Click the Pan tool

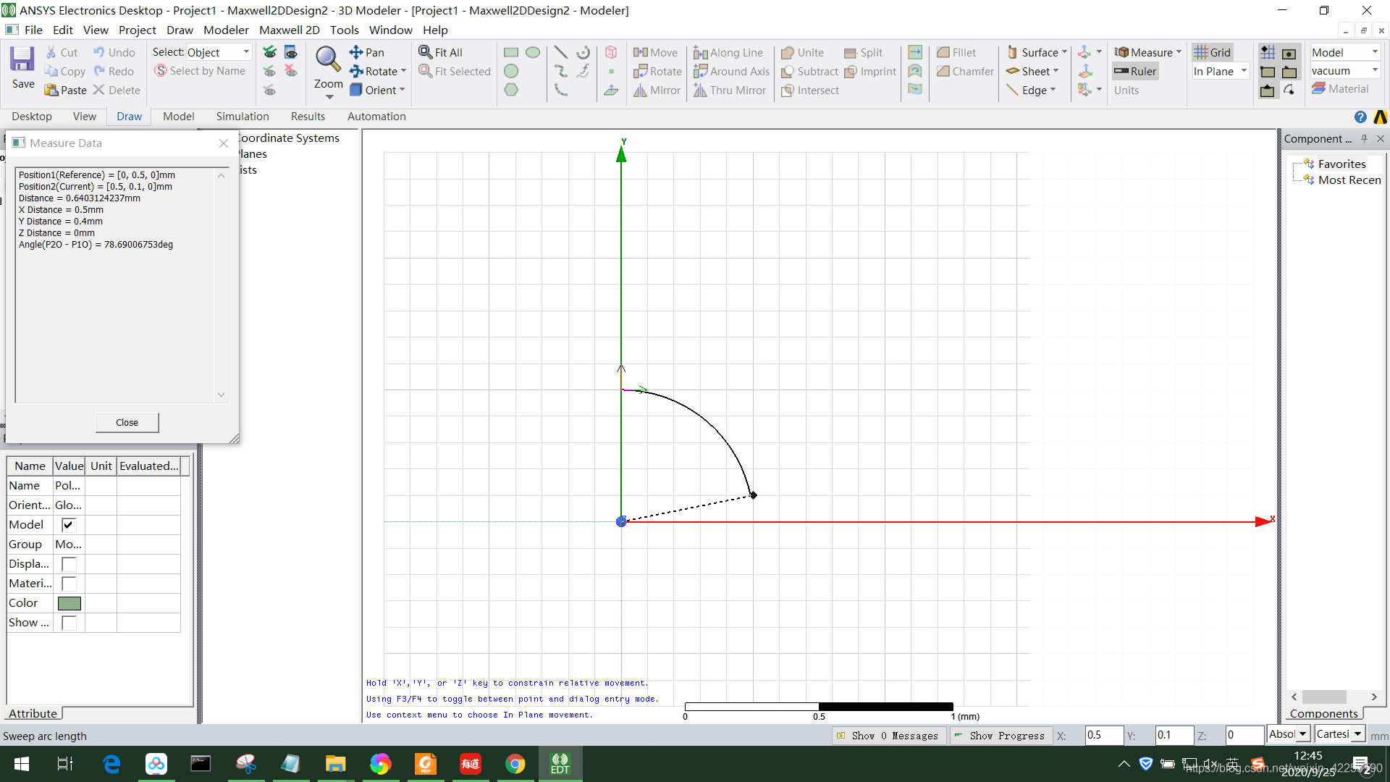click(366, 52)
